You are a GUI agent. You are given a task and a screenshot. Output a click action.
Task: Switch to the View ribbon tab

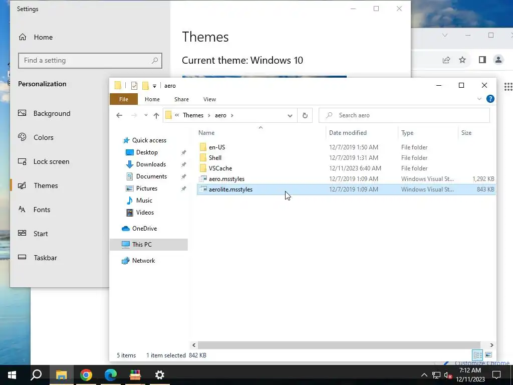pyautogui.click(x=209, y=99)
